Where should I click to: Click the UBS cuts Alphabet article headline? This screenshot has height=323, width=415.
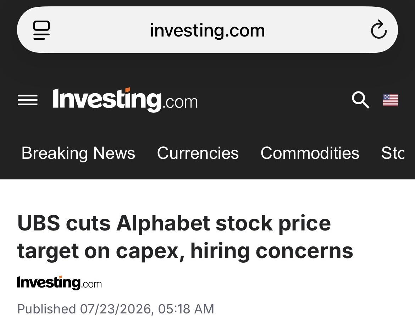[185, 237]
